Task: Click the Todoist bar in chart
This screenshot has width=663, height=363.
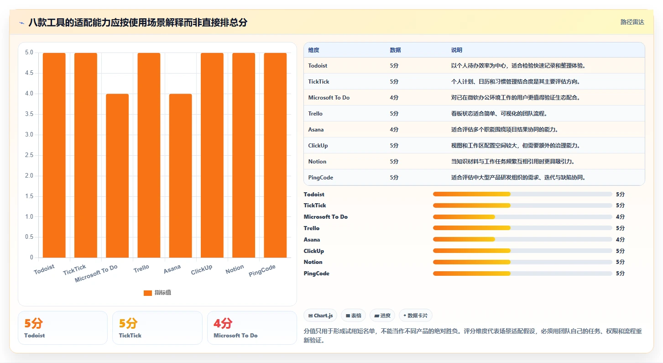Action: (x=54, y=155)
